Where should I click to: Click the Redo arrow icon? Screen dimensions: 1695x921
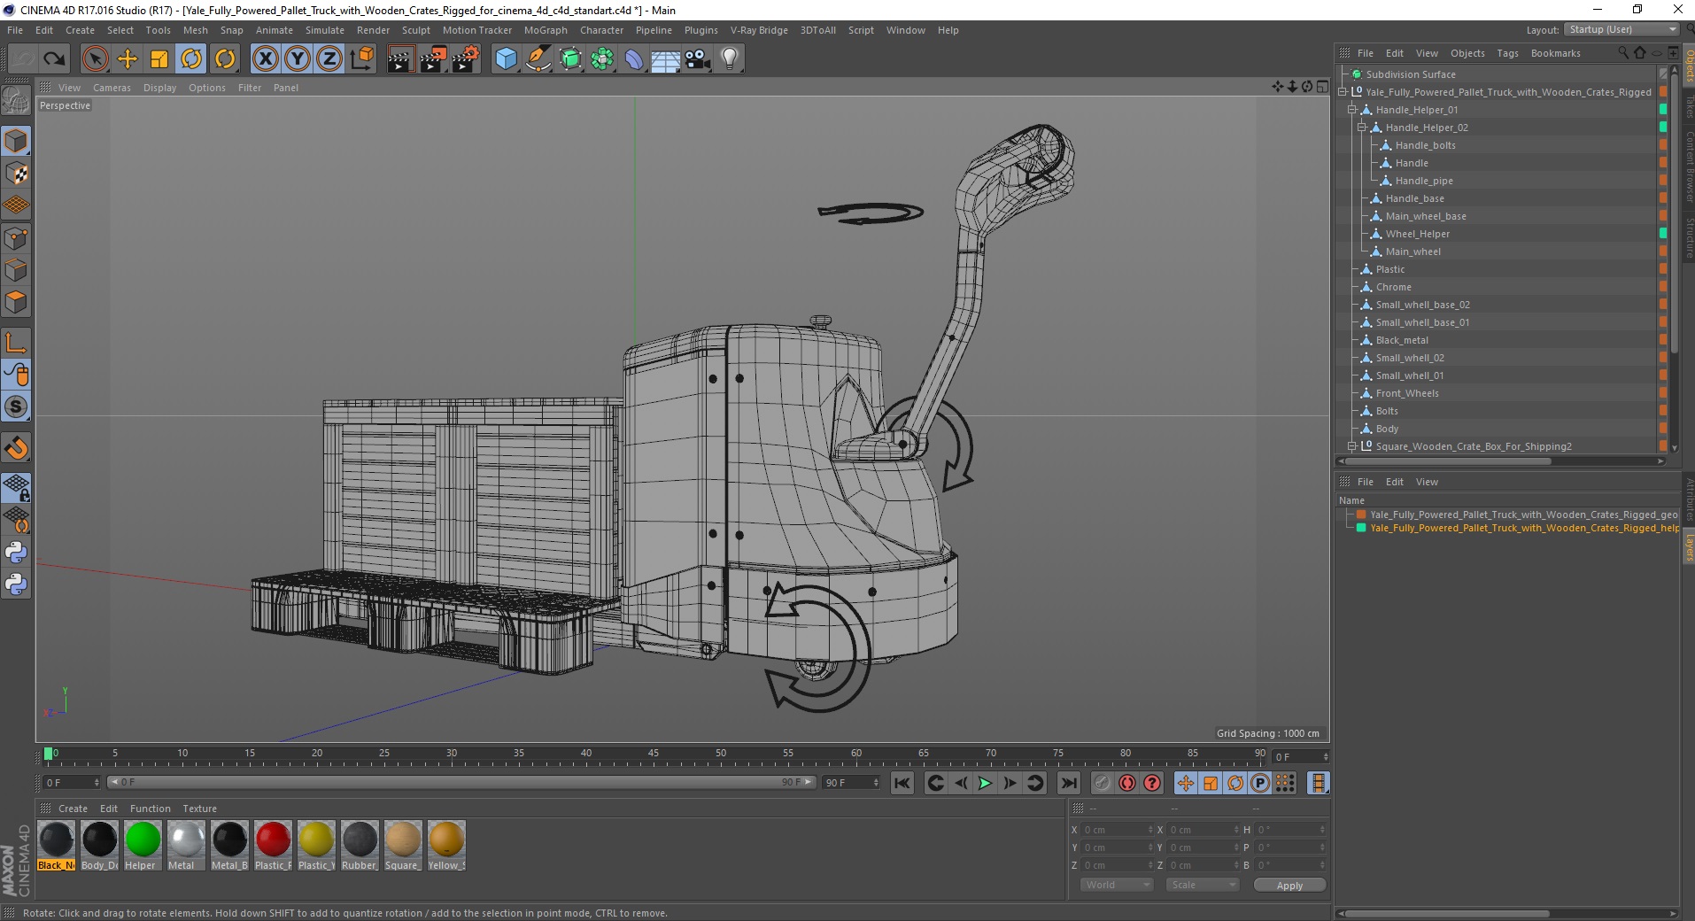pos(55,59)
